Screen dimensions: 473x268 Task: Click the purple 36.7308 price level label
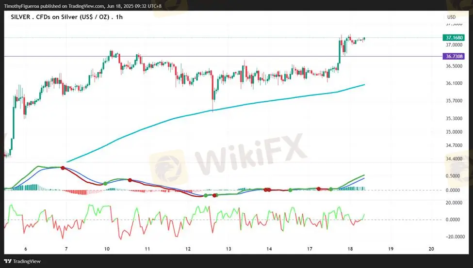(x=454, y=56)
